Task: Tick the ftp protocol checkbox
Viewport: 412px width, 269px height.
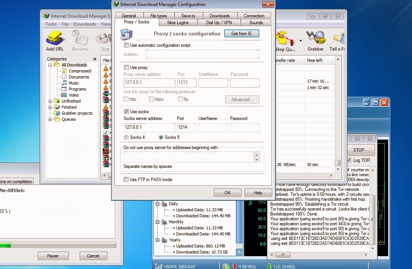Action: pyautogui.click(x=180, y=99)
